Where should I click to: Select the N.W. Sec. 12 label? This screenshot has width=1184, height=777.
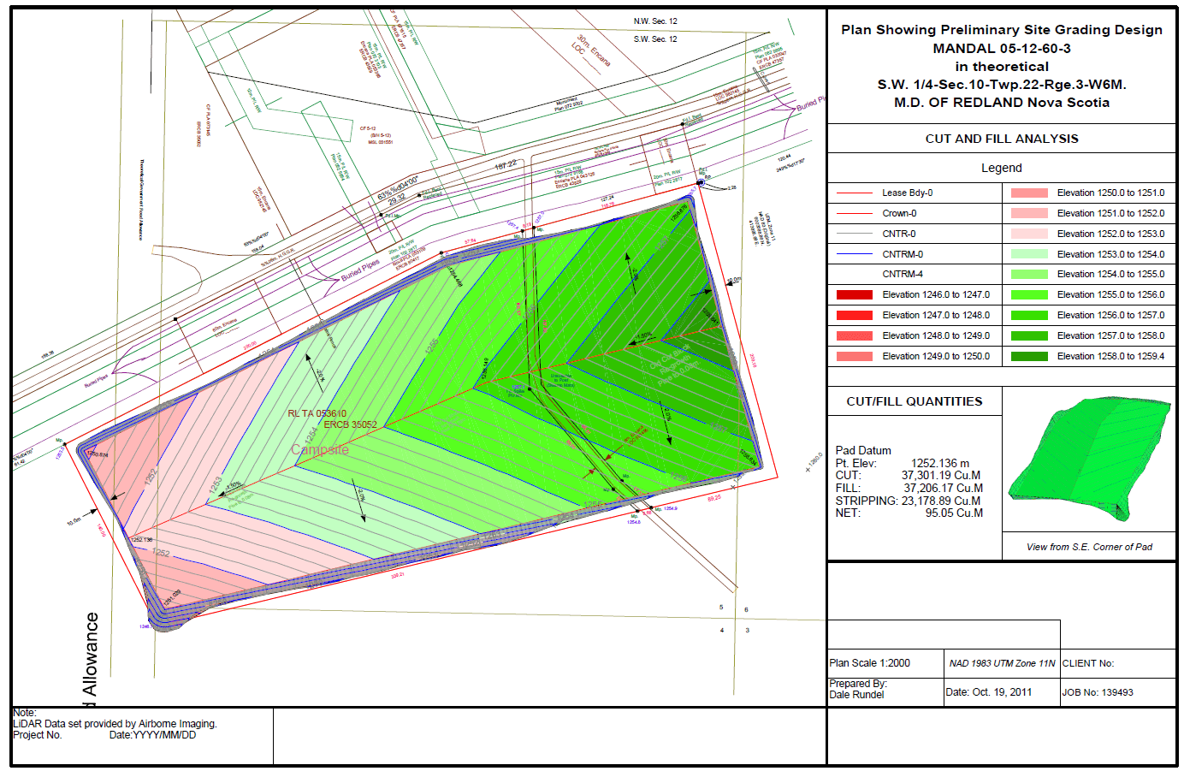[655, 21]
